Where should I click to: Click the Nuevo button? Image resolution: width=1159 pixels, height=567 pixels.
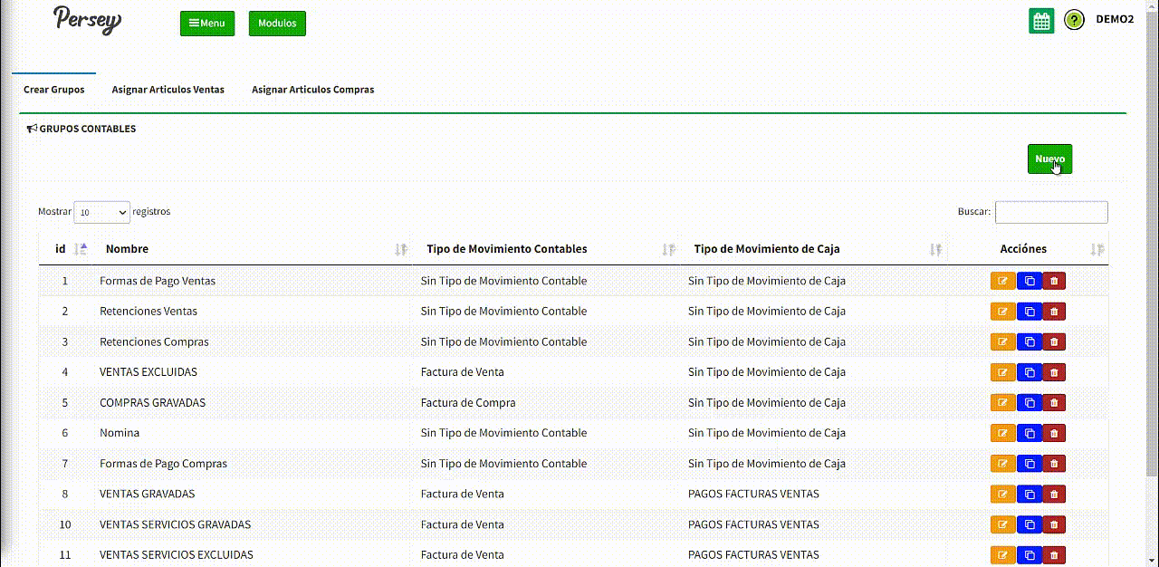[1049, 159]
